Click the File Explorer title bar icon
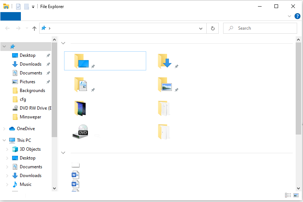 pos(6,6)
